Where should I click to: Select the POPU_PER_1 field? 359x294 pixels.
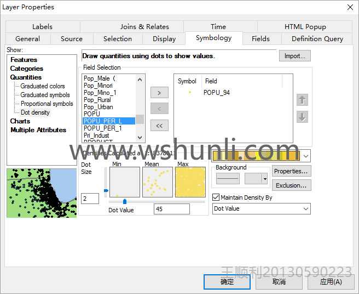[109, 128]
